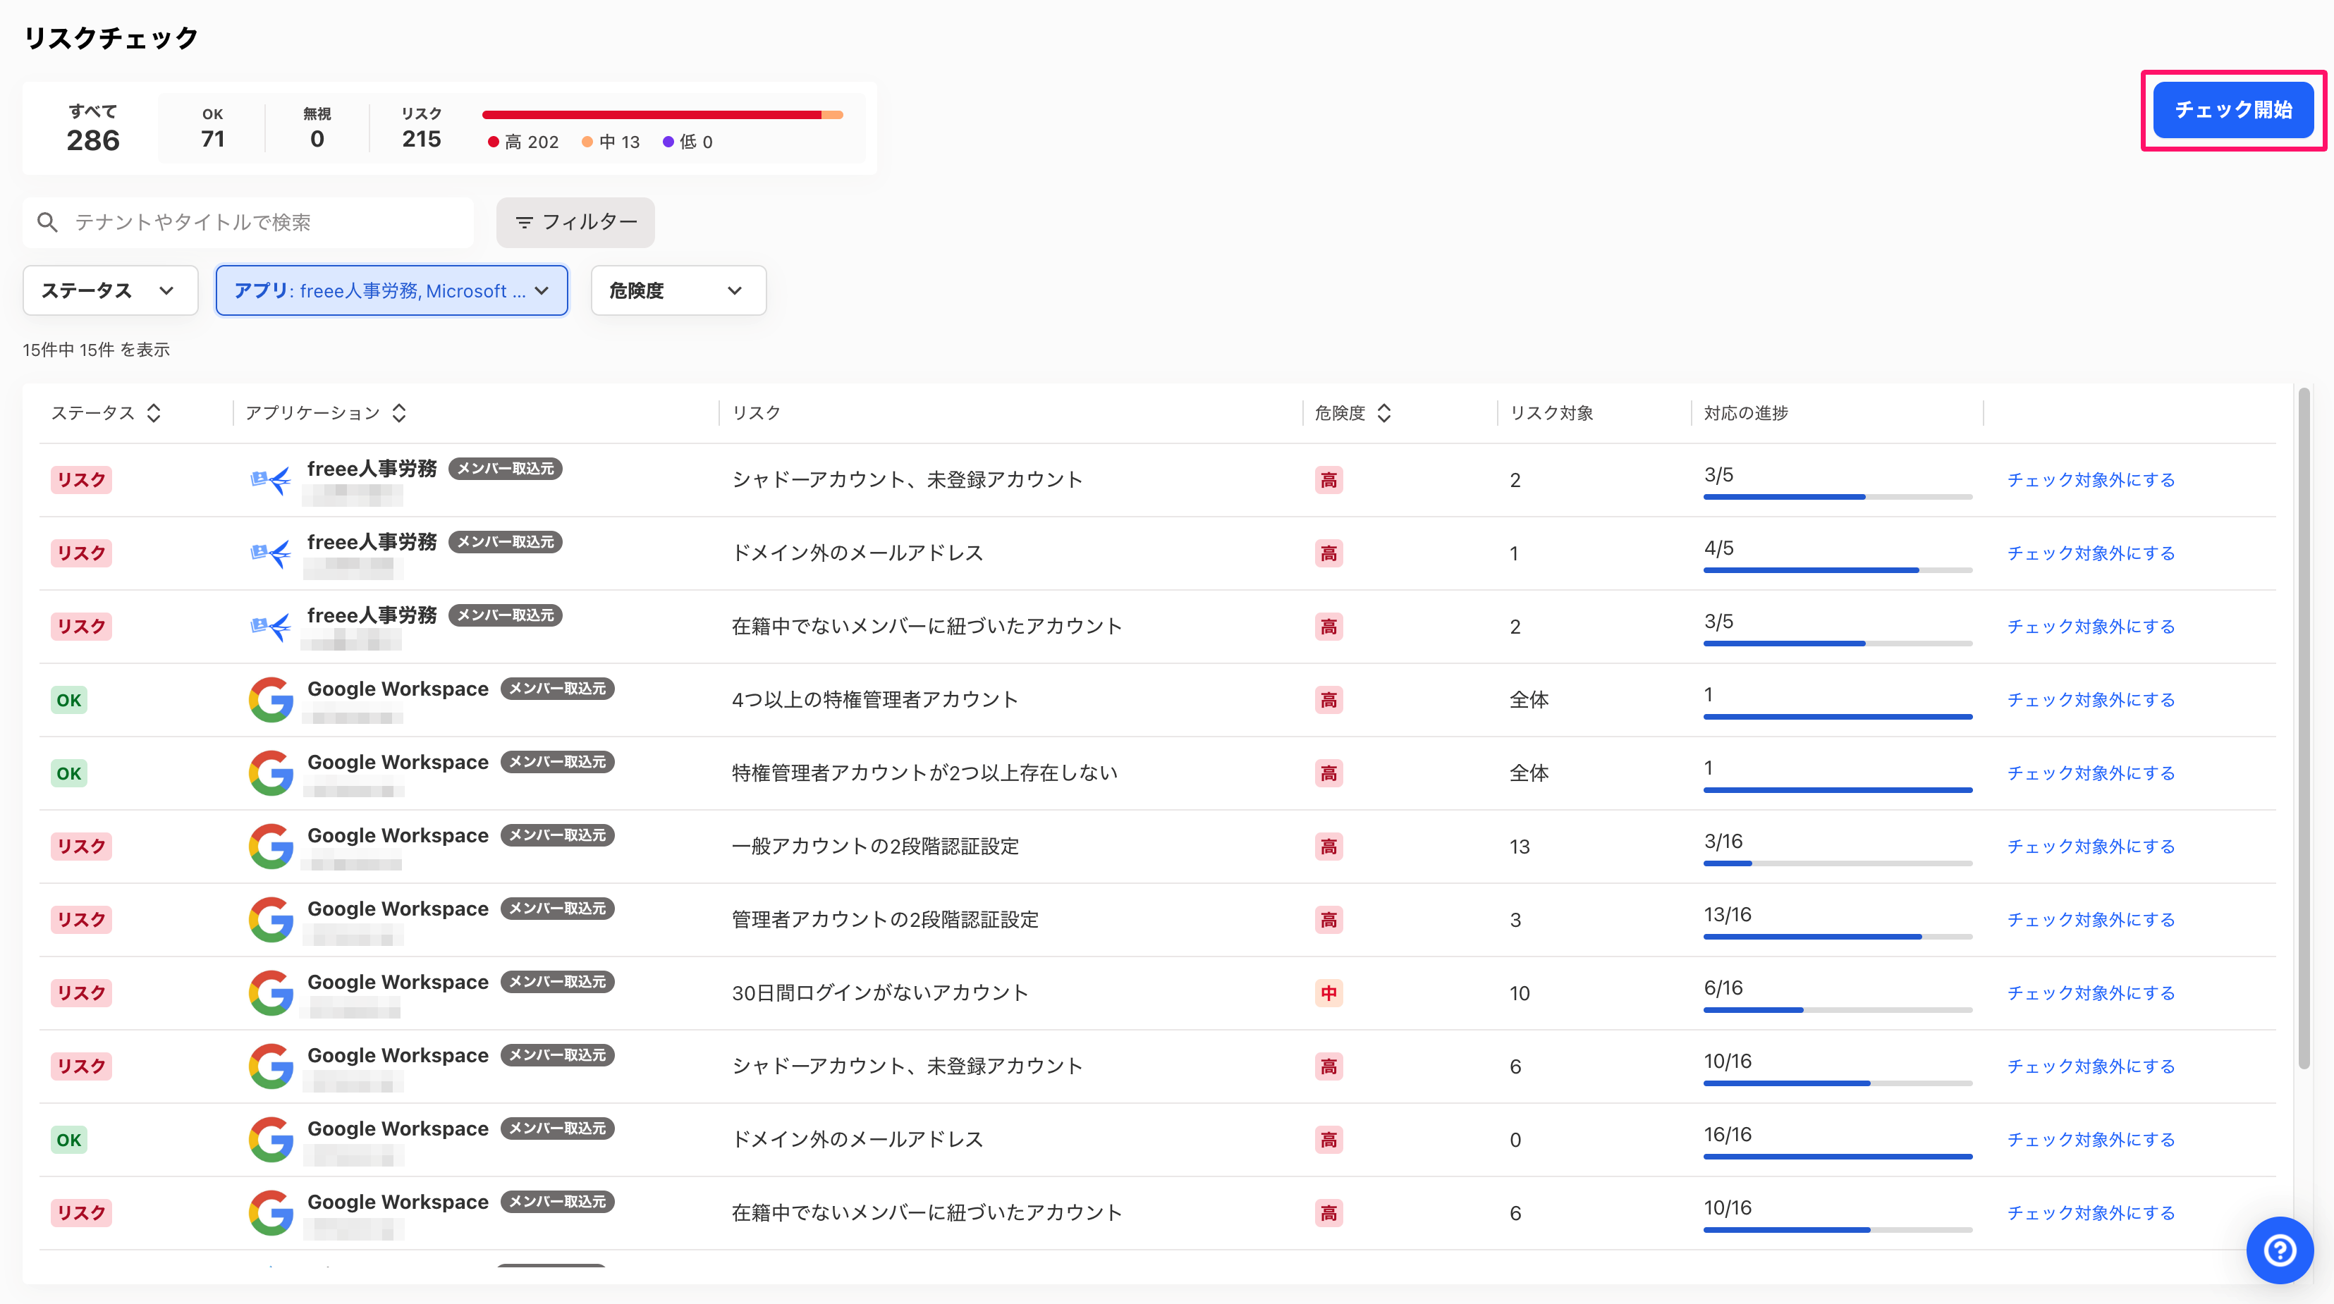Open the アプリ: freee人事労務 dropdown filter

tap(391, 290)
